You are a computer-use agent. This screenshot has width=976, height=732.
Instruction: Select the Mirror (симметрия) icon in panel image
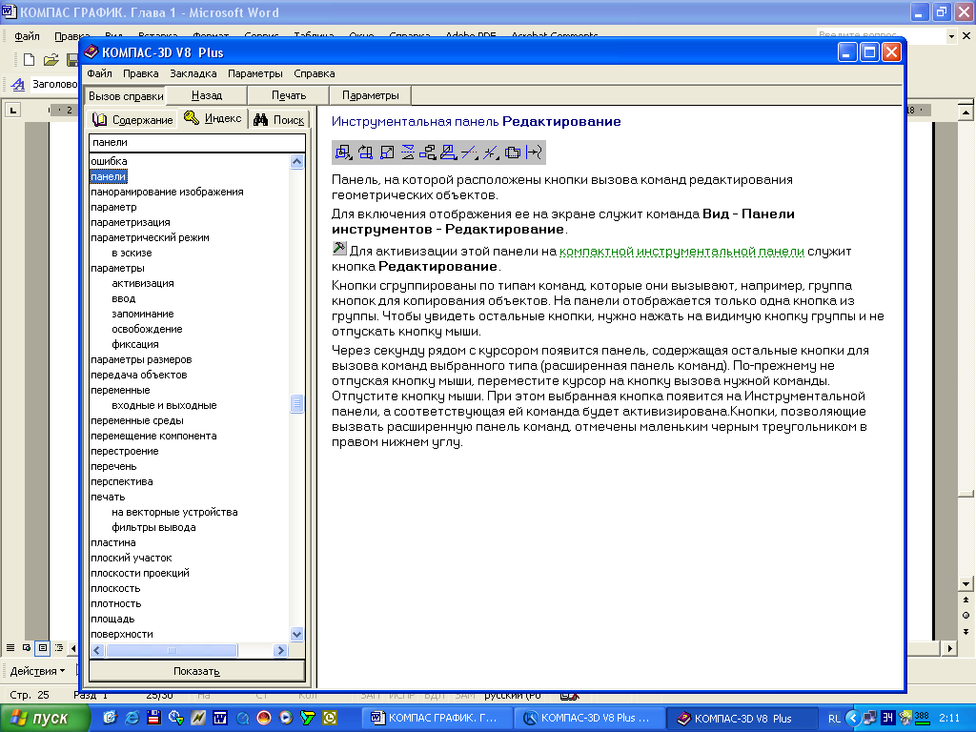coord(408,152)
